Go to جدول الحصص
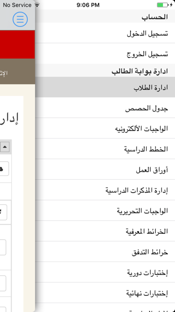The width and height of the screenshot is (175, 312). [x=105, y=108]
